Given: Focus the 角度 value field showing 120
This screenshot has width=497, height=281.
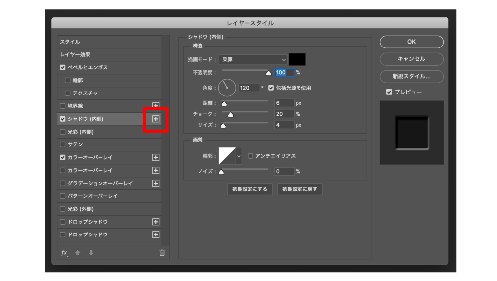Looking at the screenshot, I should (249, 88).
